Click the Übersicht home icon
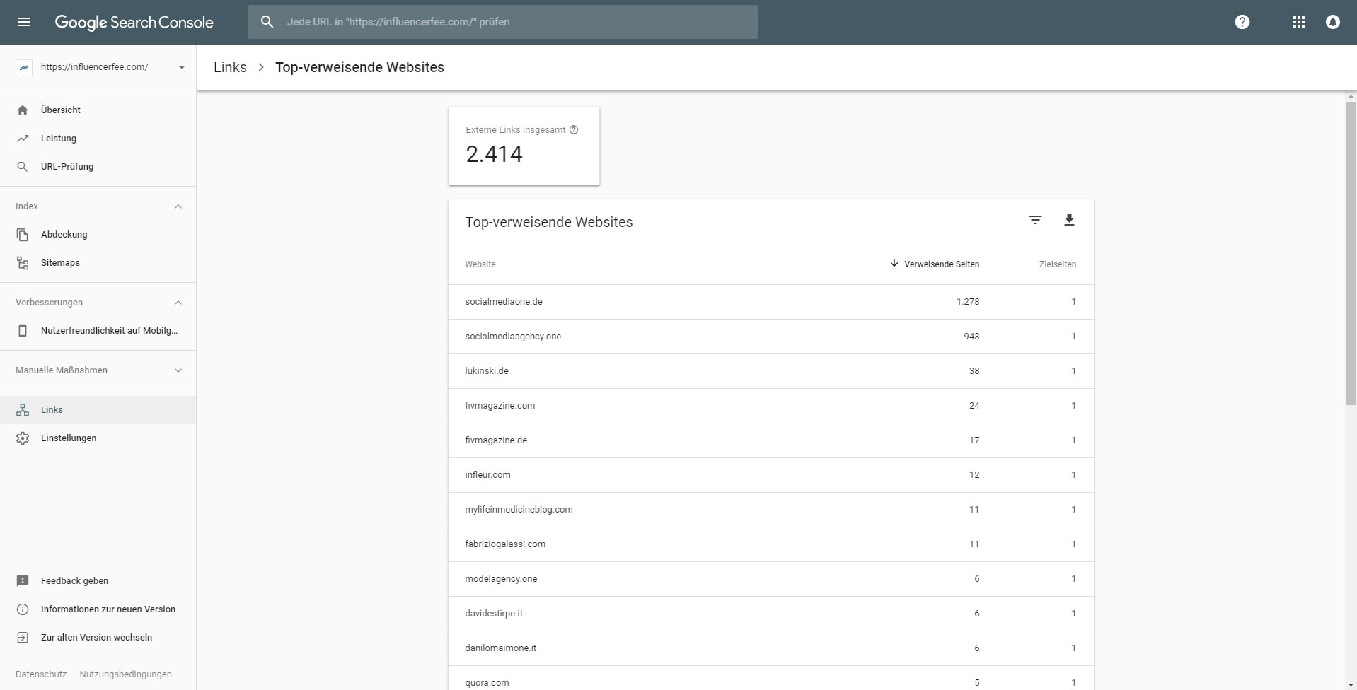1357x690 pixels. (23, 110)
